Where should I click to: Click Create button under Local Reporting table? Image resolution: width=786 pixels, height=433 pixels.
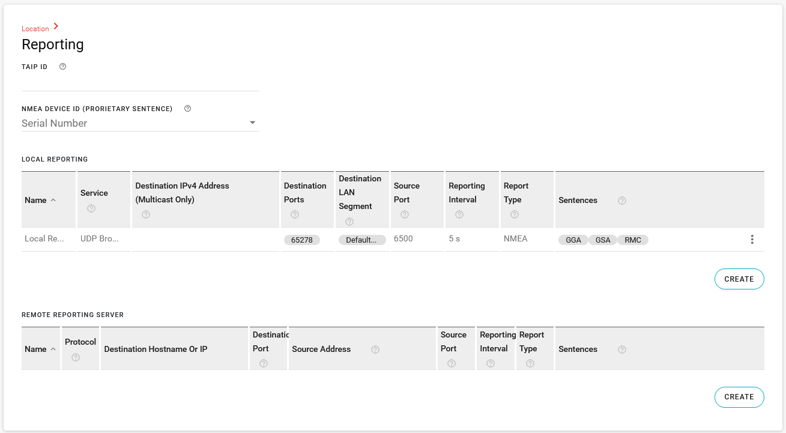click(739, 279)
